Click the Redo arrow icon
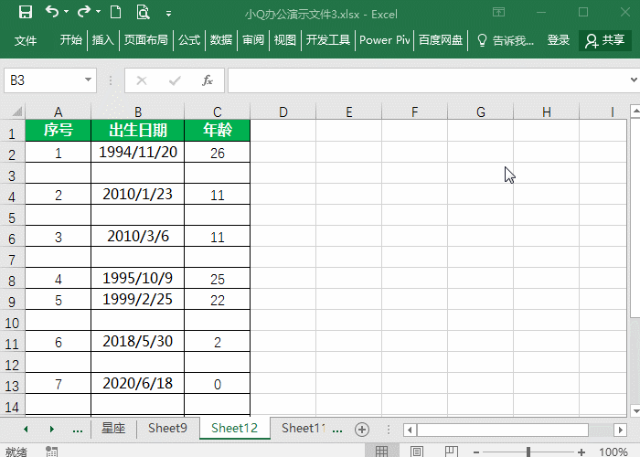Viewport: 640px width, 457px height. 84,12
